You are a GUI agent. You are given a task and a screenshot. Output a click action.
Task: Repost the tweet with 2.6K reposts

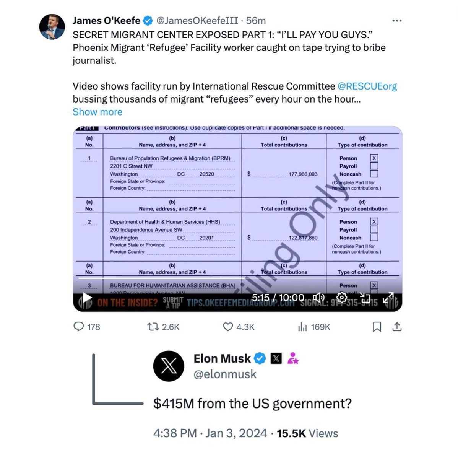(153, 327)
